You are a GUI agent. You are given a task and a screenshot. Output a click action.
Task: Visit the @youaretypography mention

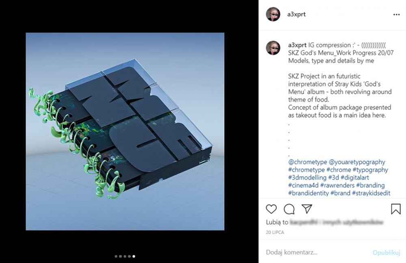(x=357, y=162)
